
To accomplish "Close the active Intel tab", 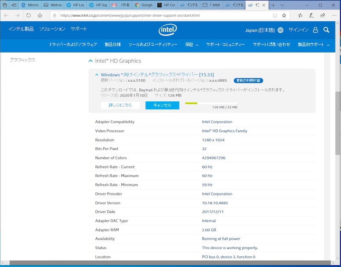I will (x=264, y=5).
